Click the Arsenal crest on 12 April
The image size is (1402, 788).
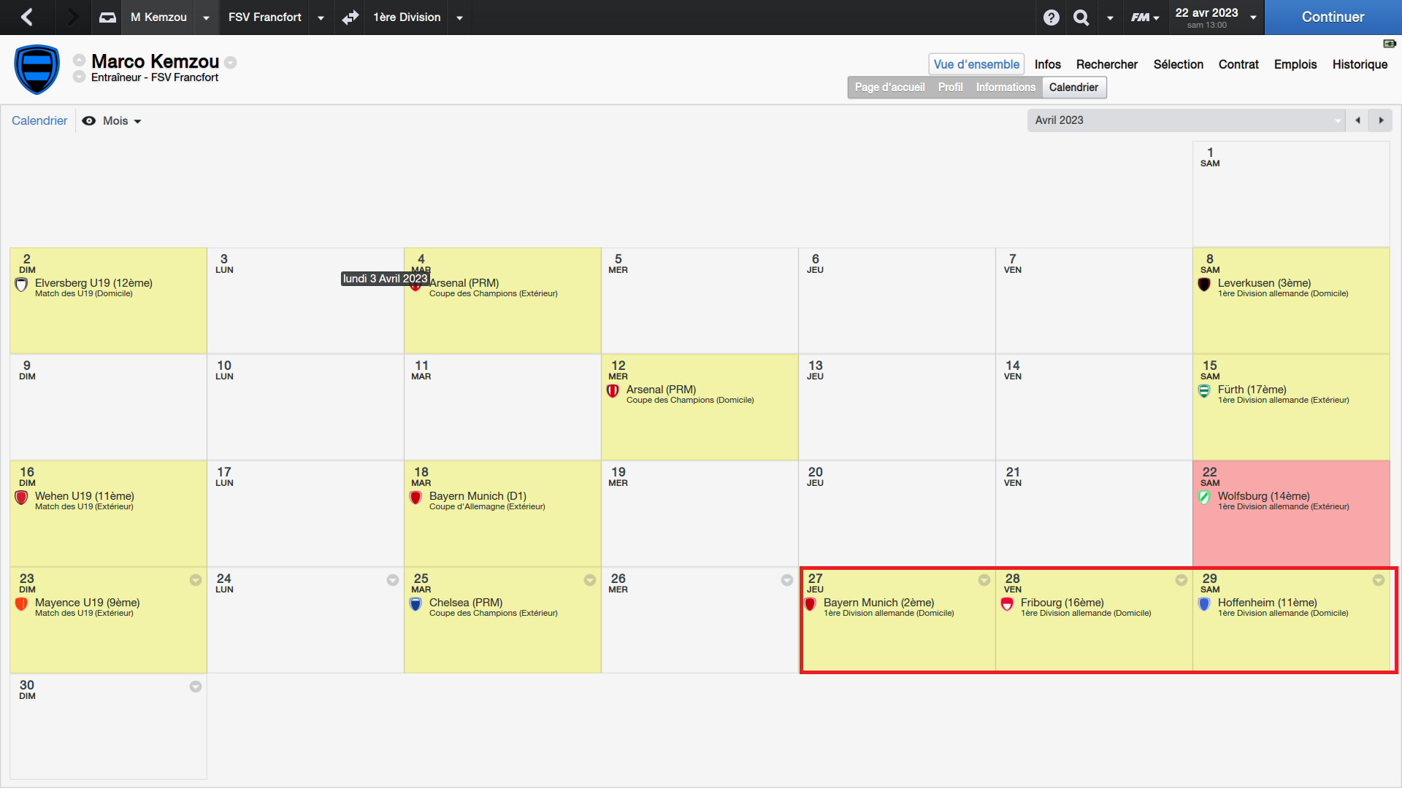point(613,391)
